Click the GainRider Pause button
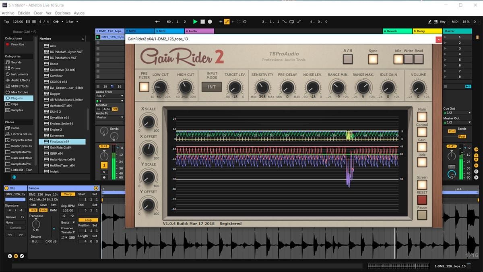 [422, 215]
